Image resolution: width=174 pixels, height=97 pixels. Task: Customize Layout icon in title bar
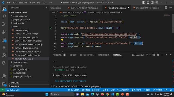(157, 2)
